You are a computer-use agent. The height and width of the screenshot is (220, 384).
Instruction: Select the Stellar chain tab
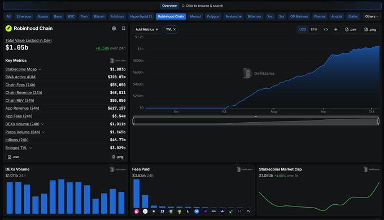coord(353,16)
